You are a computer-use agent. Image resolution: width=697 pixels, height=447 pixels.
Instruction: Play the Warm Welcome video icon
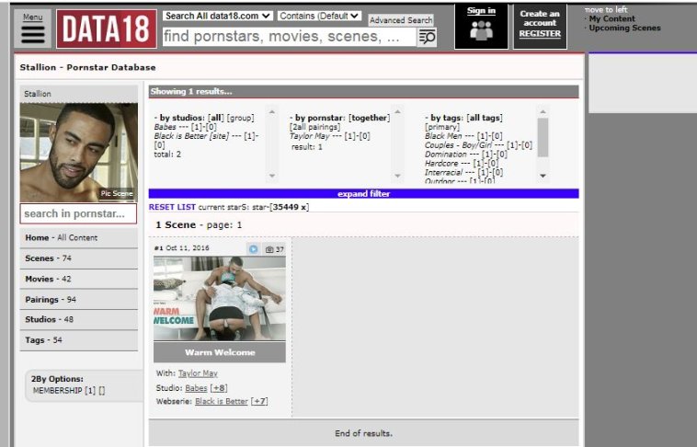point(254,249)
